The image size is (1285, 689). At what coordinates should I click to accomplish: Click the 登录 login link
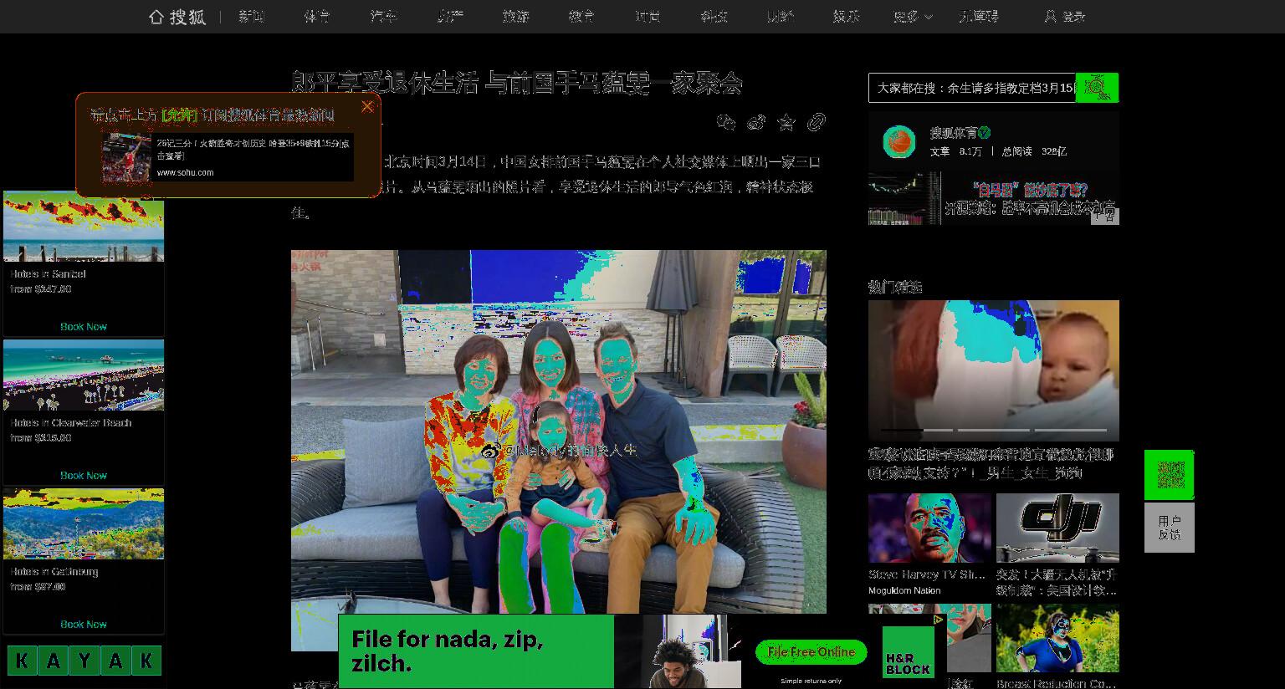(x=1074, y=17)
